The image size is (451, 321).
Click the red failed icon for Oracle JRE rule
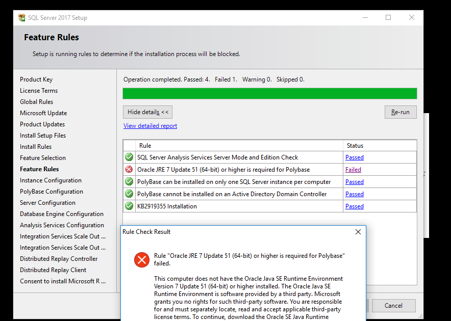click(x=129, y=169)
